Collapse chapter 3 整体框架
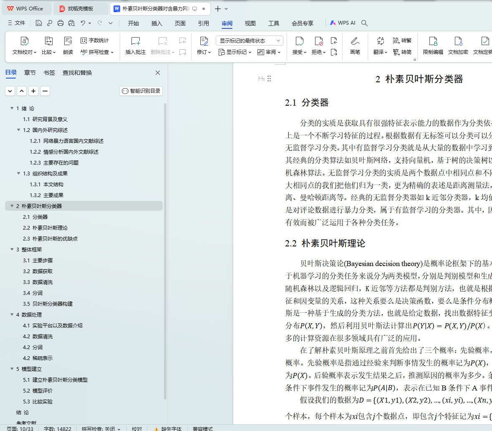This screenshot has width=492, height=431. pos(12,249)
